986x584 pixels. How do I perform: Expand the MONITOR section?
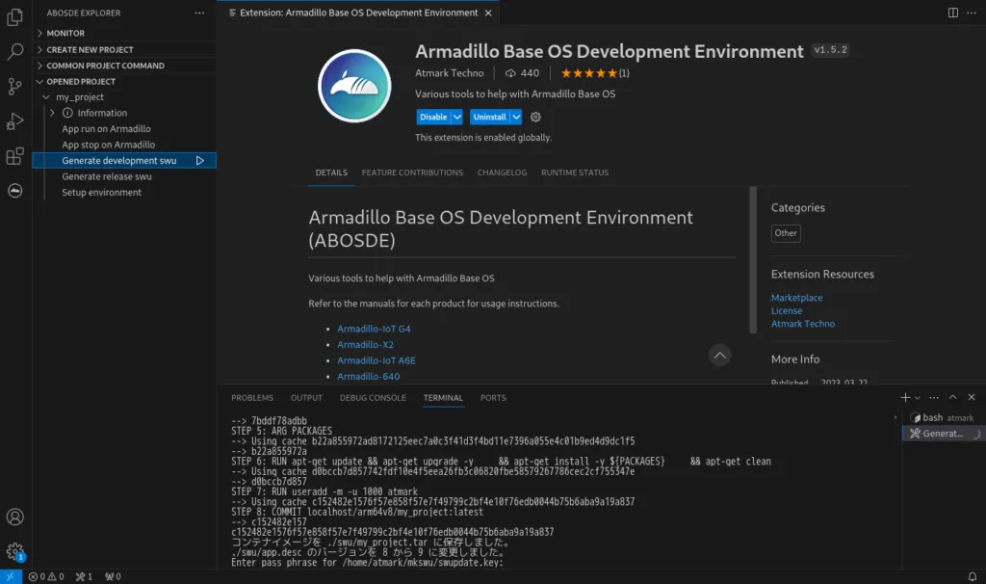(x=65, y=33)
